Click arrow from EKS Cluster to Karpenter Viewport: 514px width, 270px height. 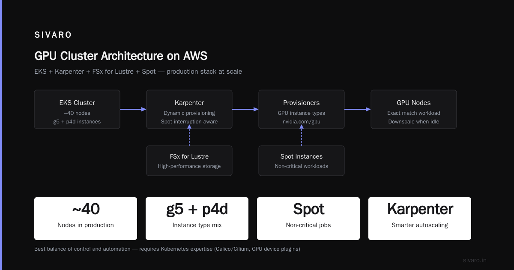point(133,109)
